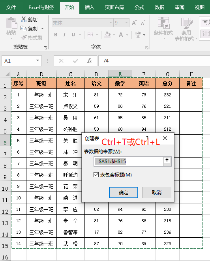Image resolution: width=210 pixels, height=261 pixels.
Task: Click the Fill Color bucket icon
Action: coord(107,35)
